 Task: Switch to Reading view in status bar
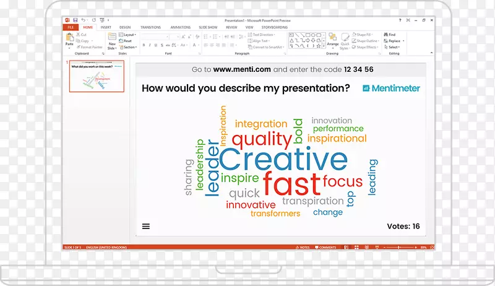366,247
